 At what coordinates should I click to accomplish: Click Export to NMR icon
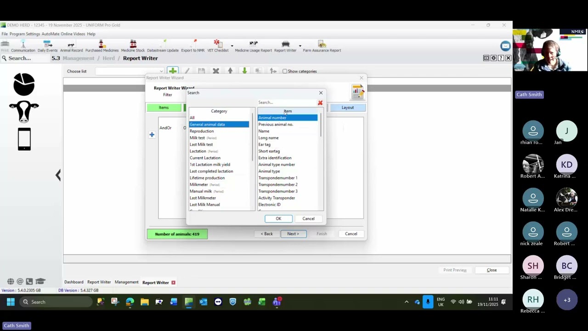tap(192, 46)
